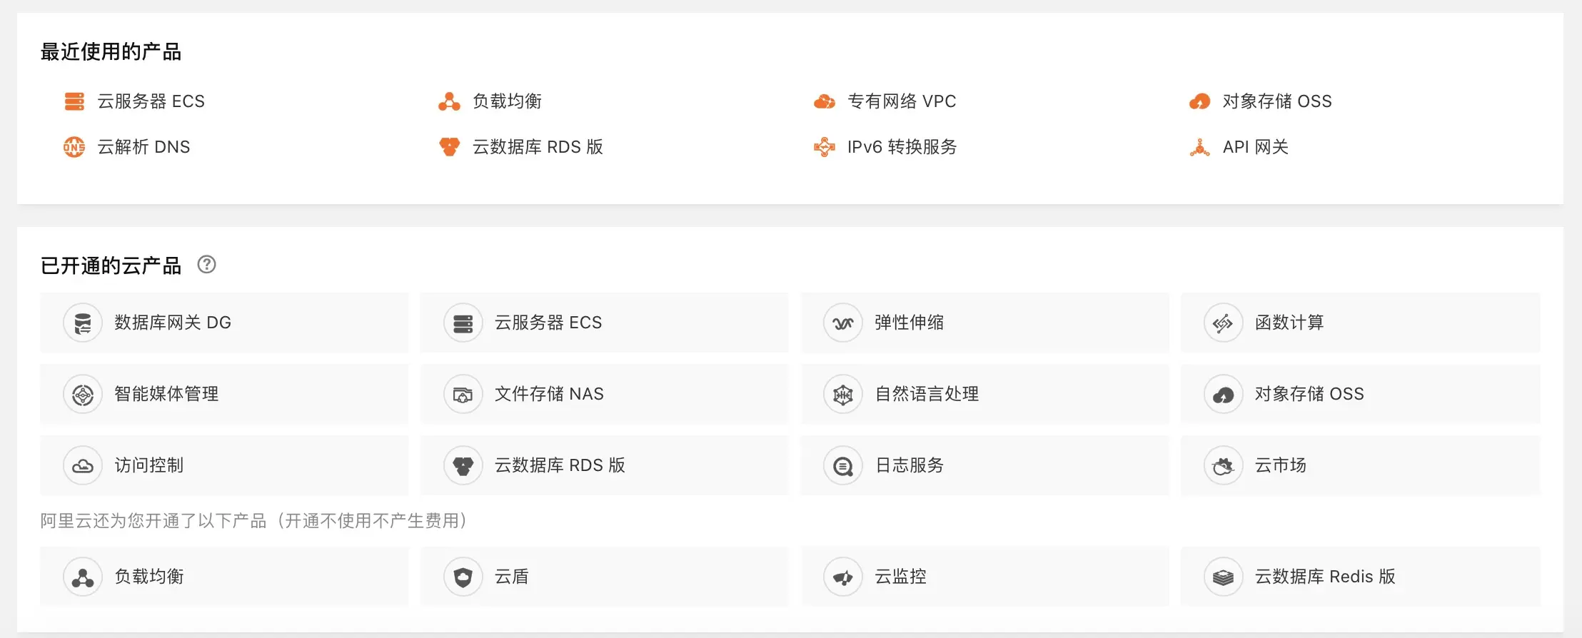Screen dimensions: 1582x638
Task: Click the 对象存储 OSS icon in recent products
Action: 1200,101
